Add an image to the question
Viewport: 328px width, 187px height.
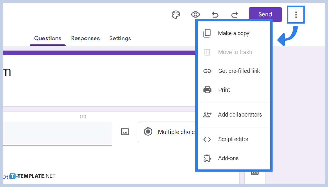125,132
